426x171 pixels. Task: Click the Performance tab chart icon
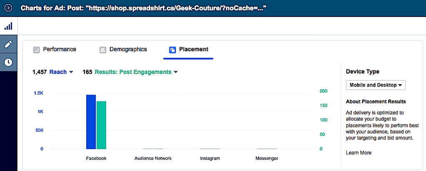(x=36, y=50)
